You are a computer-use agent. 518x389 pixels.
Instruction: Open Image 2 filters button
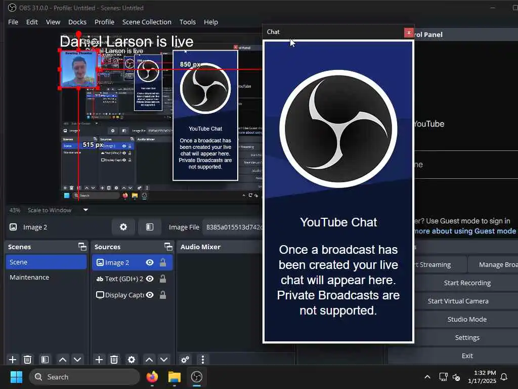[150, 227]
